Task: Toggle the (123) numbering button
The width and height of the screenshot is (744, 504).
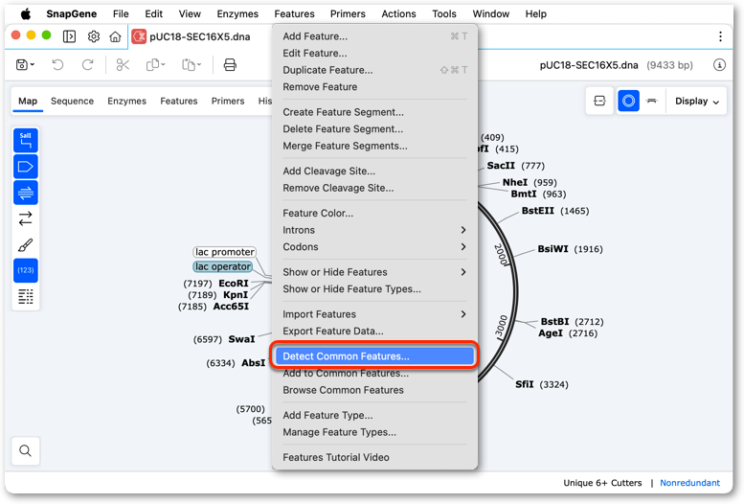Action: 26,270
